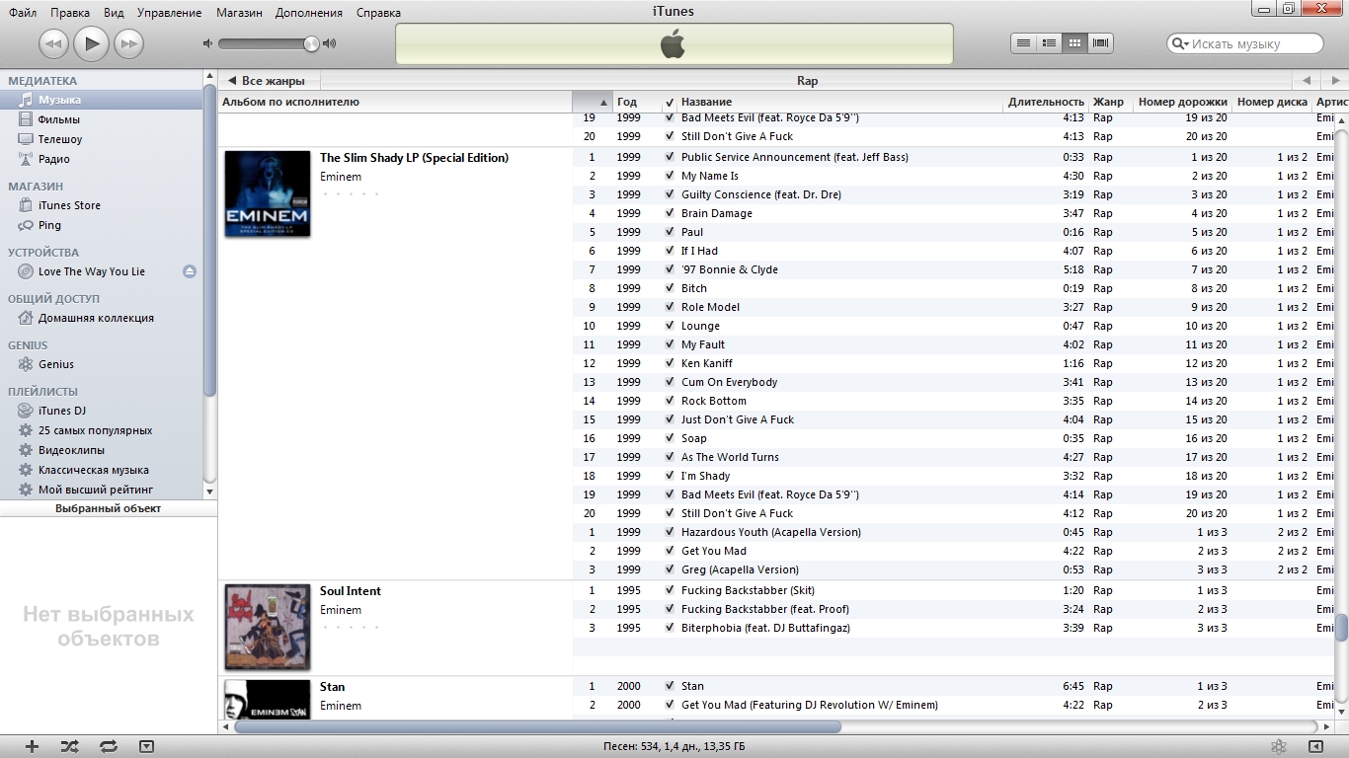Uncheck the Brain Damage track checkbox
This screenshot has height=758, width=1349.
(670, 213)
